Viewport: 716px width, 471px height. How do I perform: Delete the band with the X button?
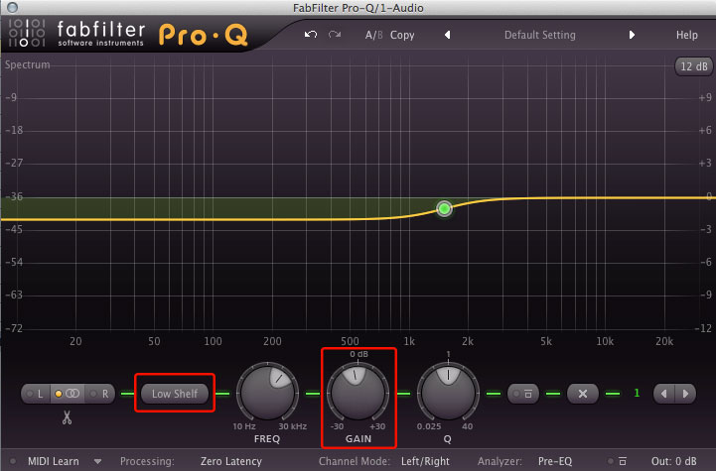coord(583,394)
